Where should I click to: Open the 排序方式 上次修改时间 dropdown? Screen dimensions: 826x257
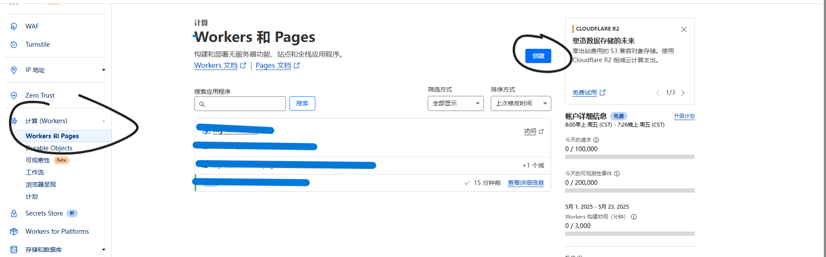pyautogui.click(x=521, y=103)
